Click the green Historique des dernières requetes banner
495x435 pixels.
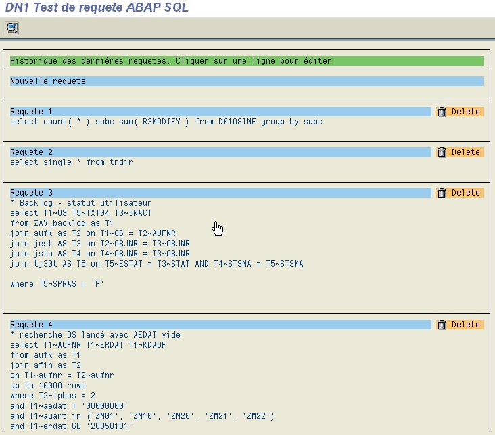pyautogui.click(x=247, y=61)
